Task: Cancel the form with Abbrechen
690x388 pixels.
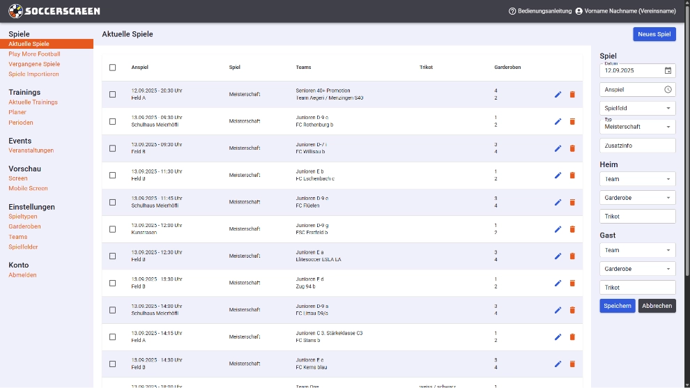Action: click(x=657, y=306)
